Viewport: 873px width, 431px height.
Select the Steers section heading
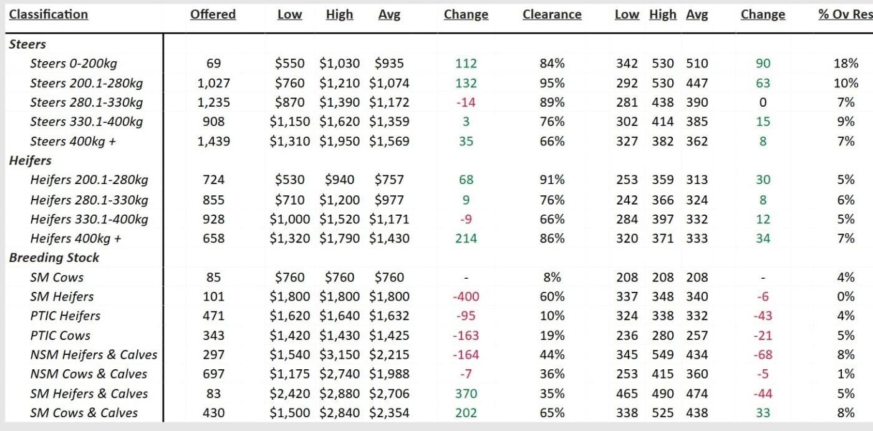(x=27, y=44)
